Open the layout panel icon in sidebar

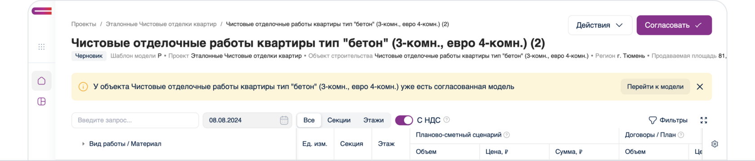point(41,102)
